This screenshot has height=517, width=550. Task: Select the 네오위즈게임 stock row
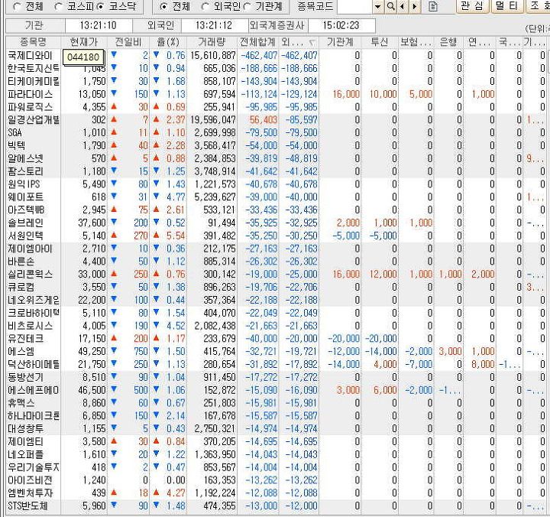(275, 300)
